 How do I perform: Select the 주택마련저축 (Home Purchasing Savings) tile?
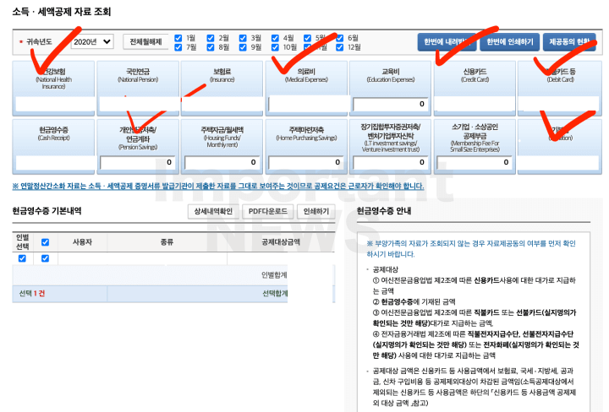(306, 147)
